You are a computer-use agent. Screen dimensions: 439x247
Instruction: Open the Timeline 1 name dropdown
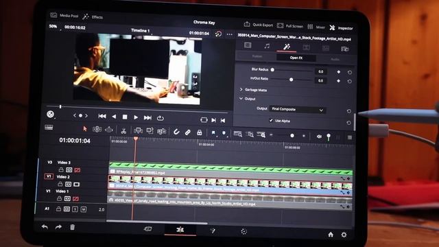(x=141, y=30)
